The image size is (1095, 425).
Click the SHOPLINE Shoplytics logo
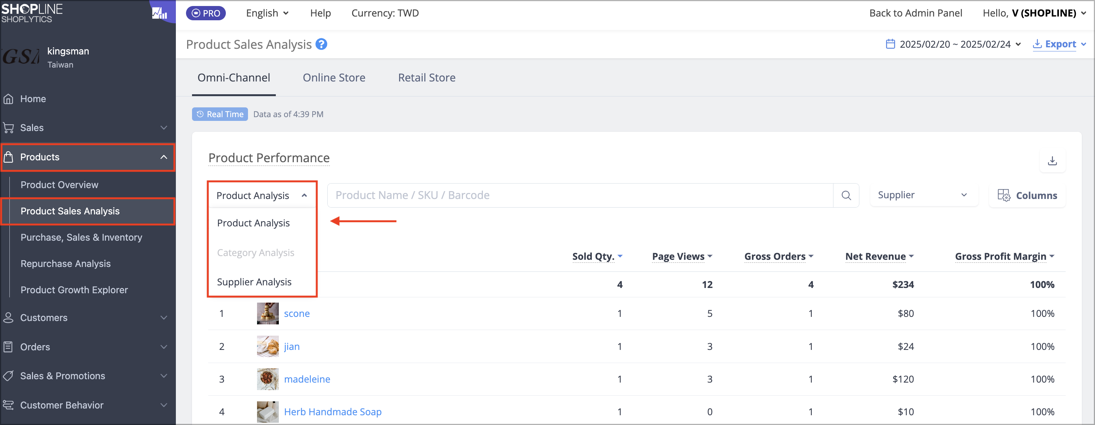click(32, 13)
